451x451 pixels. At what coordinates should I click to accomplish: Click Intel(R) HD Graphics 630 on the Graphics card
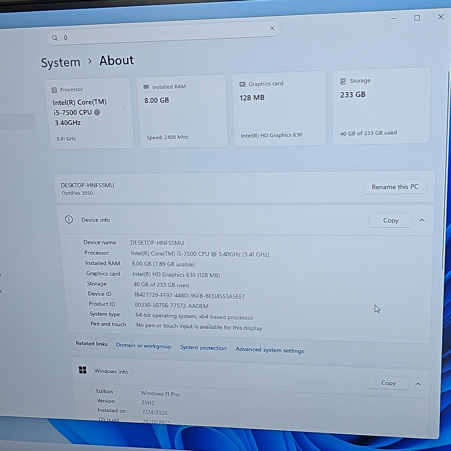point(272,135)
